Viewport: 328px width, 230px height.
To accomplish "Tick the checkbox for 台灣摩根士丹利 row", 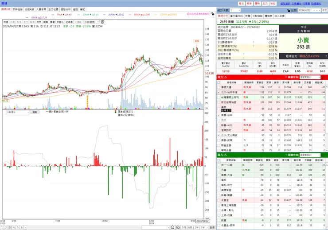I will click(219, 97).
